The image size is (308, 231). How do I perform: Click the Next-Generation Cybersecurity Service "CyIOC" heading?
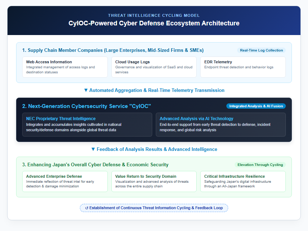[87, 106]
